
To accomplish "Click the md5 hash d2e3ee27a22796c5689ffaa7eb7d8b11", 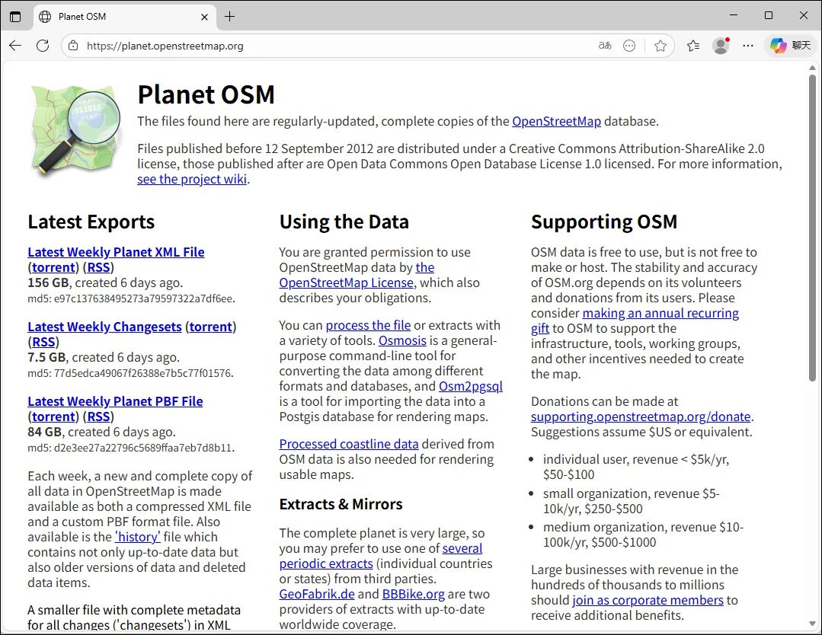I will pyautogui.click(x=142, y=448).
